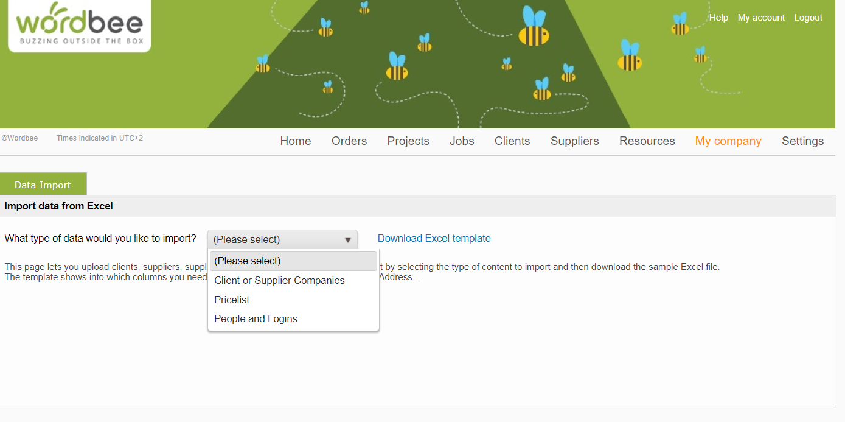Viewport: 845px width, 422px height.
Task: Select 'Client or Supplier Companies' option
Action: point(279,281)
